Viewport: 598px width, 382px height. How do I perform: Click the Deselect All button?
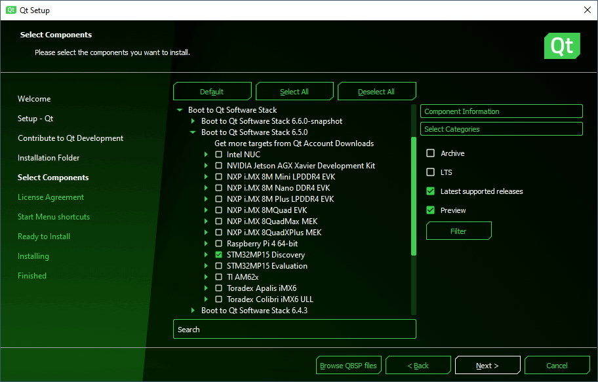point(376,92)
